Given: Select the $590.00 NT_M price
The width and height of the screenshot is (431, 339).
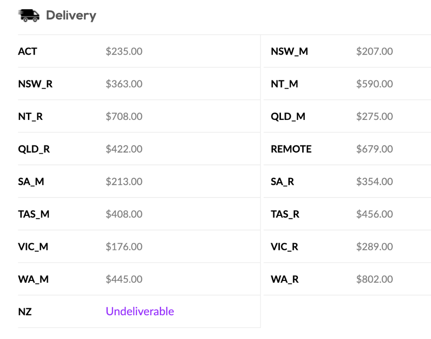Looking at the screenshot, I should click(x=374, y=84).
